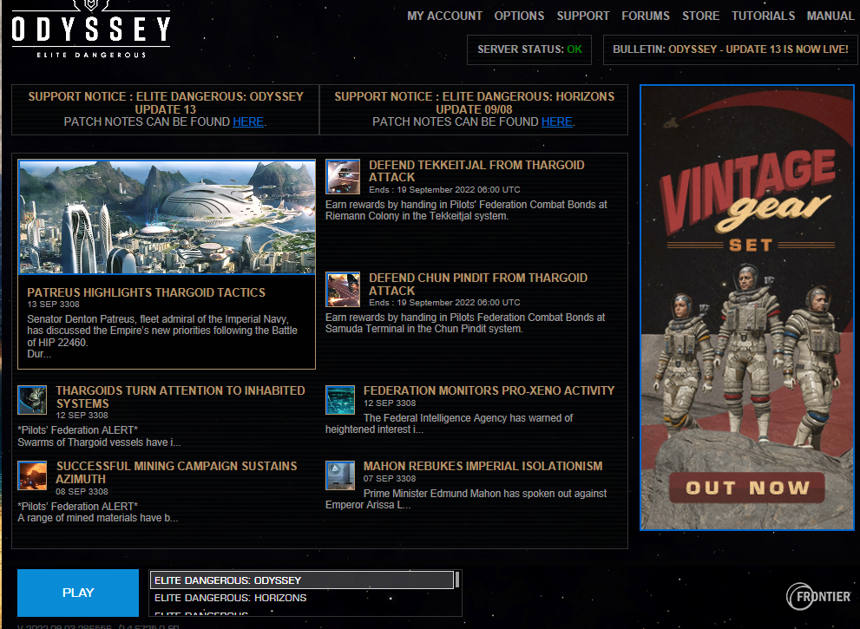Click the Server Status indicator
Image resolution: width=860 pixels, height=629 pixels.
[529, 49]
